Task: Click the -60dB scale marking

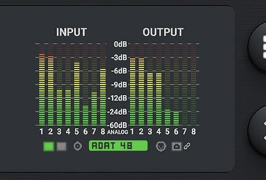Action: coord(120,125)
